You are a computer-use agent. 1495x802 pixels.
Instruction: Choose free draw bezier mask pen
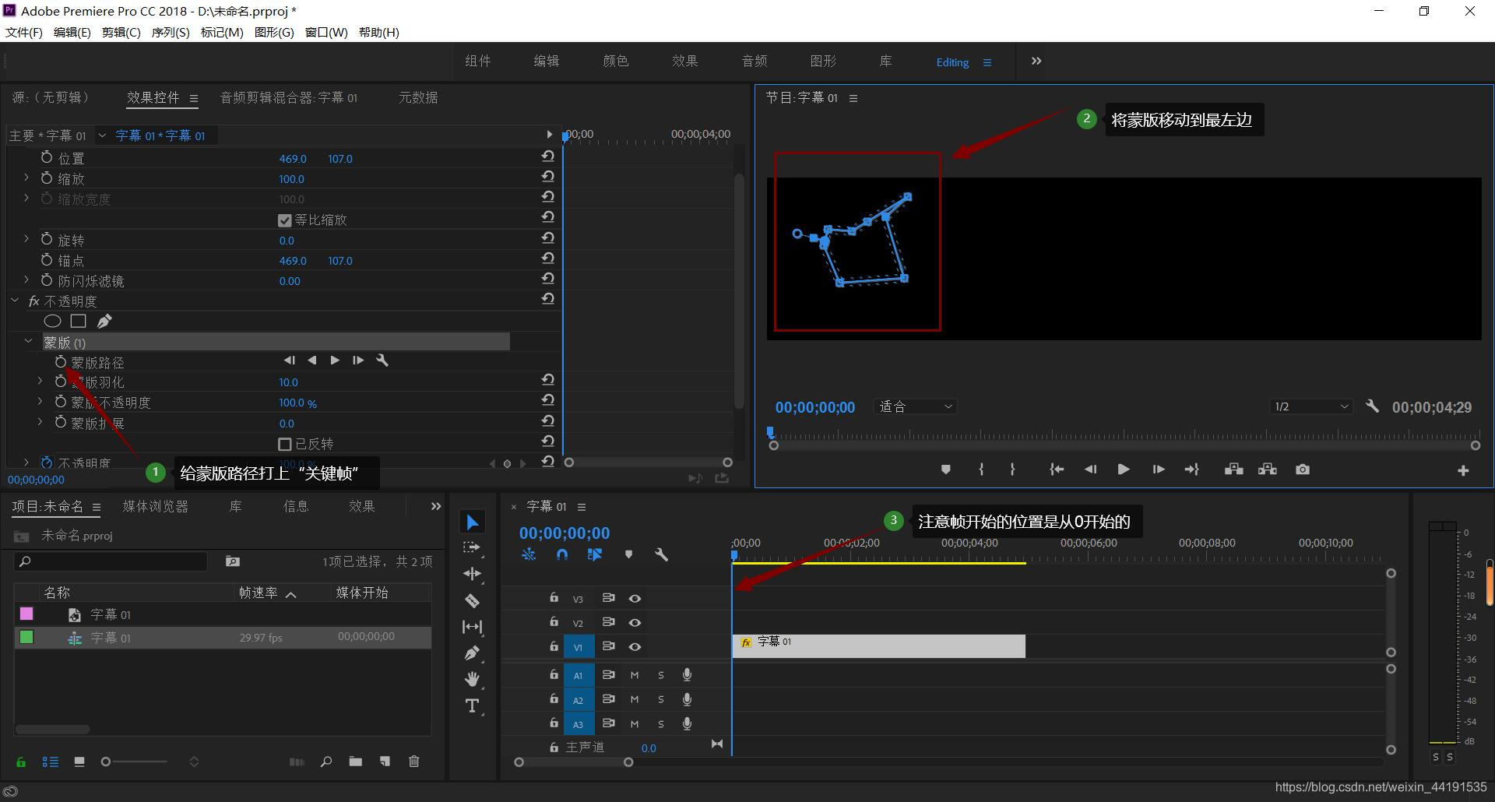[x=104, y=321]
